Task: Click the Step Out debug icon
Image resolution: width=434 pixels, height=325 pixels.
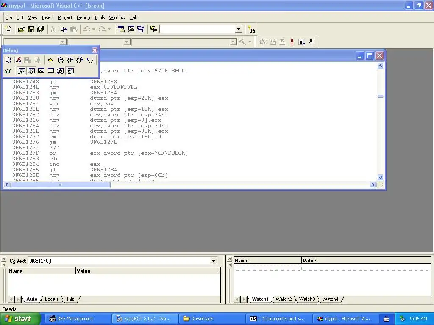Action: point(80,60)
